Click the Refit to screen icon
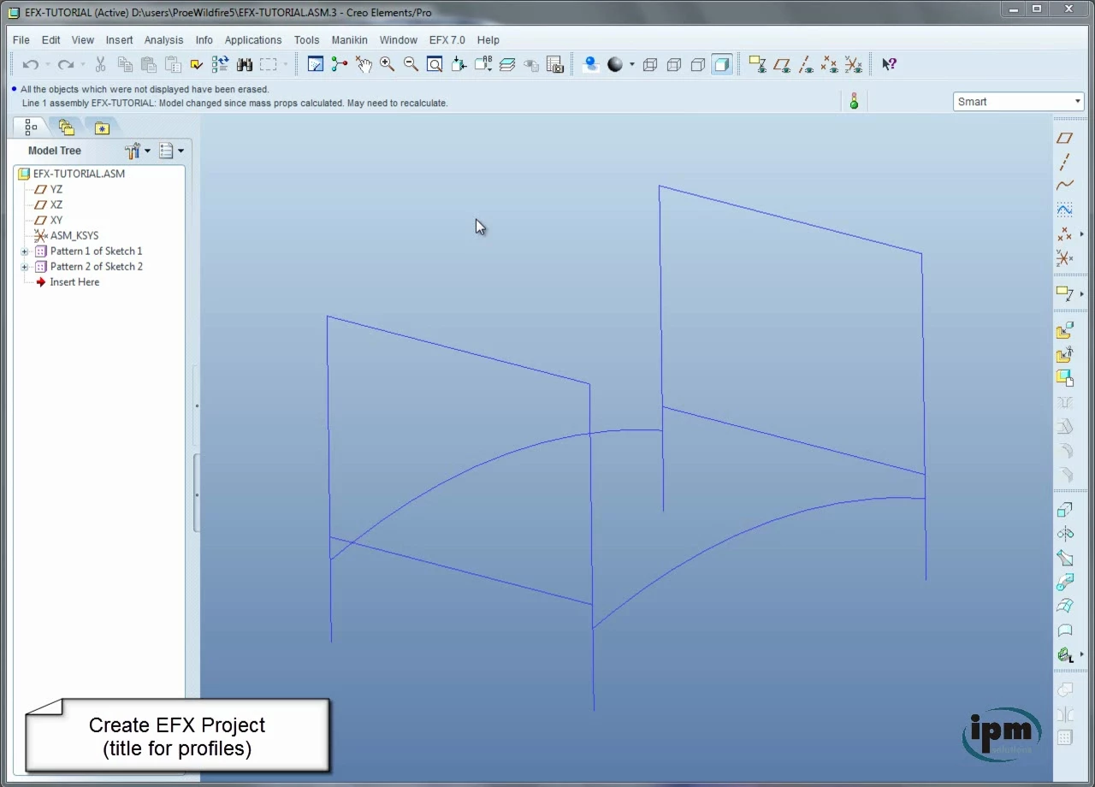Viewport: 1095px width, 787px height. (435, 64)
